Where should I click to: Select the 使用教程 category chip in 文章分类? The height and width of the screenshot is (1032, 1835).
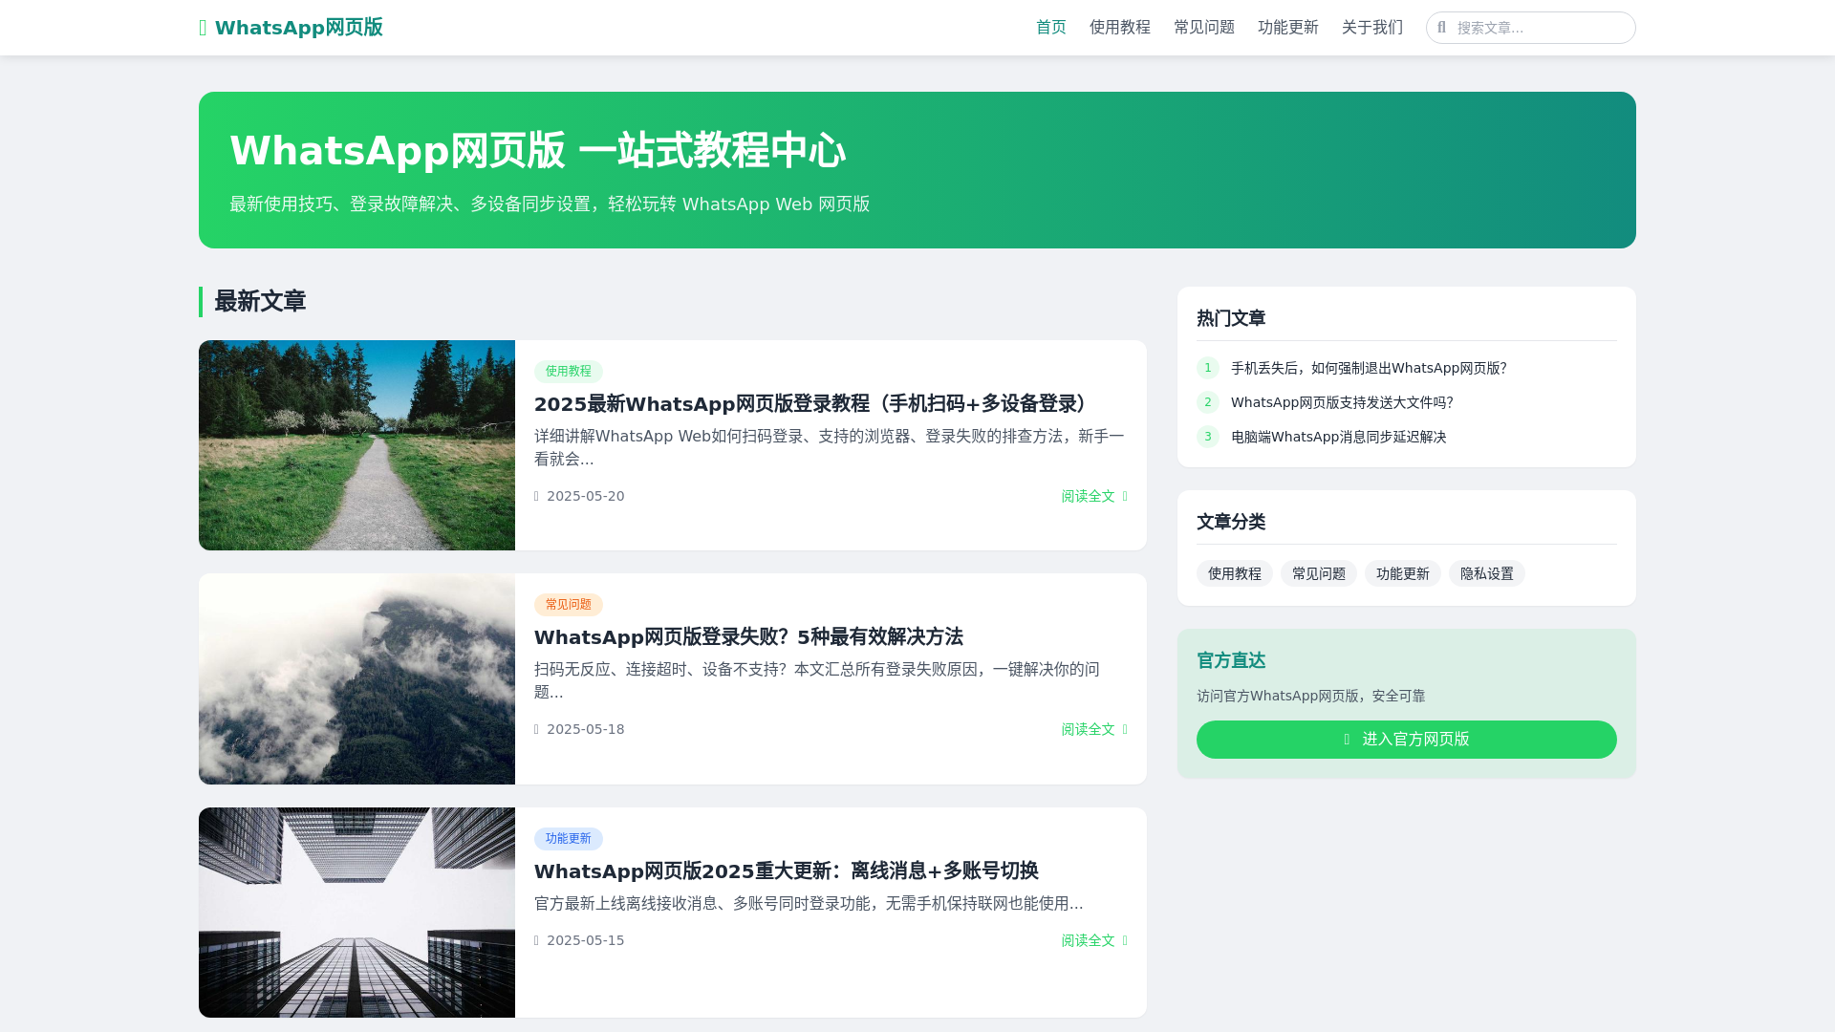coord(1234,573)
